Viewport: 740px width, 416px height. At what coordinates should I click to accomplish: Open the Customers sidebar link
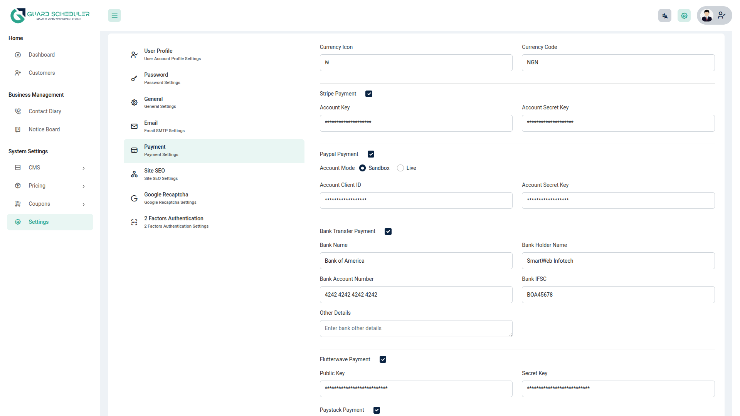[x=42, y=73]
